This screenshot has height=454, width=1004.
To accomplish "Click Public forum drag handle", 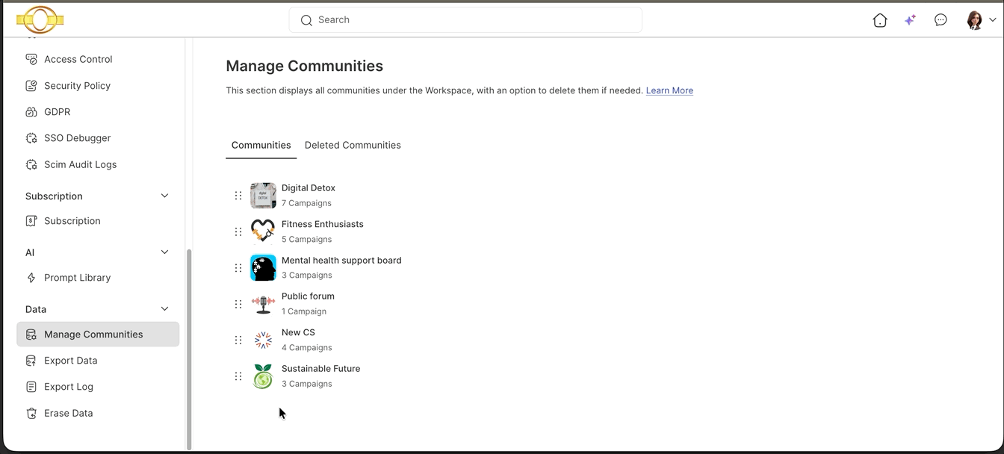I will [x=238, y=304].
